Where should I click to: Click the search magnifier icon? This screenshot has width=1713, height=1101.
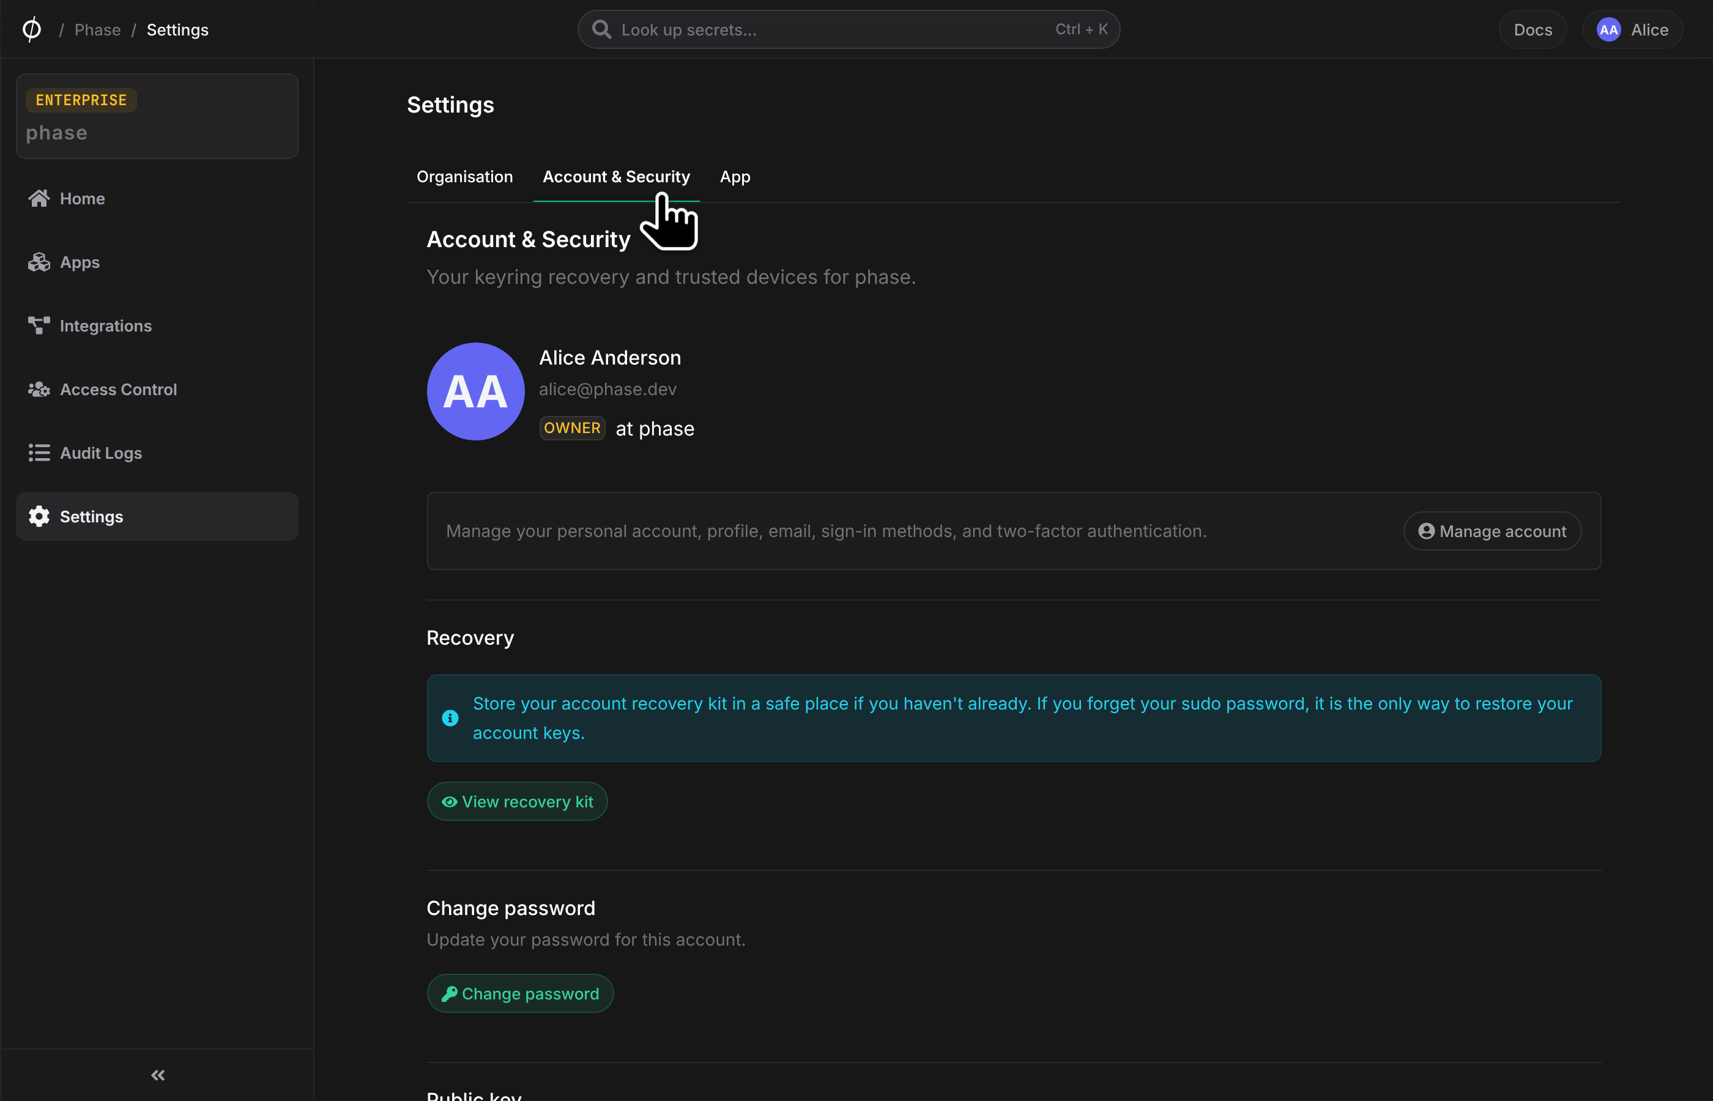pyautogui.click(x=601, y=29)
